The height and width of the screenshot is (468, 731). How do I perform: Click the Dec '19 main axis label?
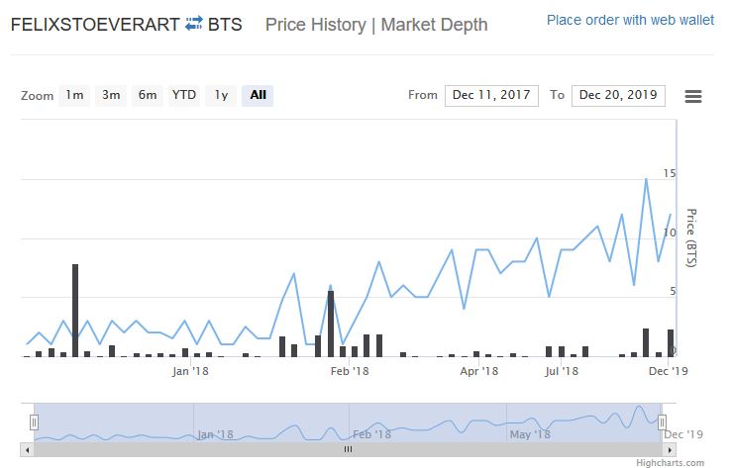click(x=668, y=371)
